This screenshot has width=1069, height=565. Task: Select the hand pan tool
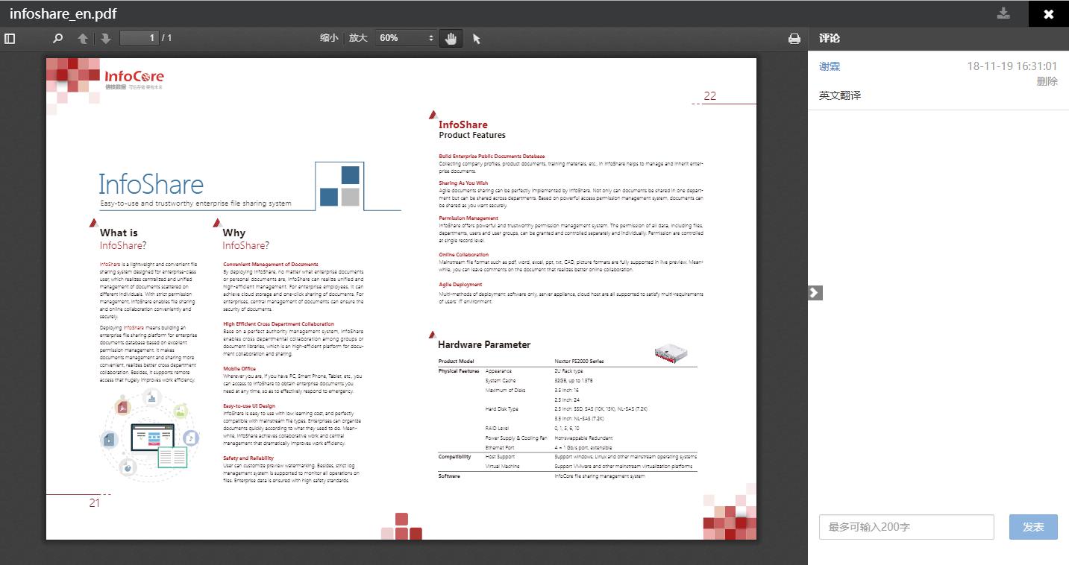[451, 38]
